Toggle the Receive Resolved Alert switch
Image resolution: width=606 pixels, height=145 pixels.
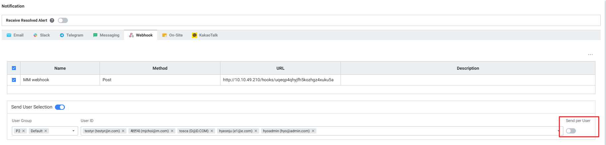(x=63, y=20)
